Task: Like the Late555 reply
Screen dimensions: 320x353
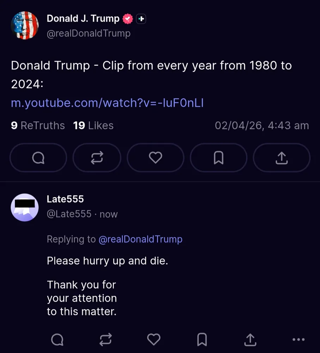Action: click(154, 340)
